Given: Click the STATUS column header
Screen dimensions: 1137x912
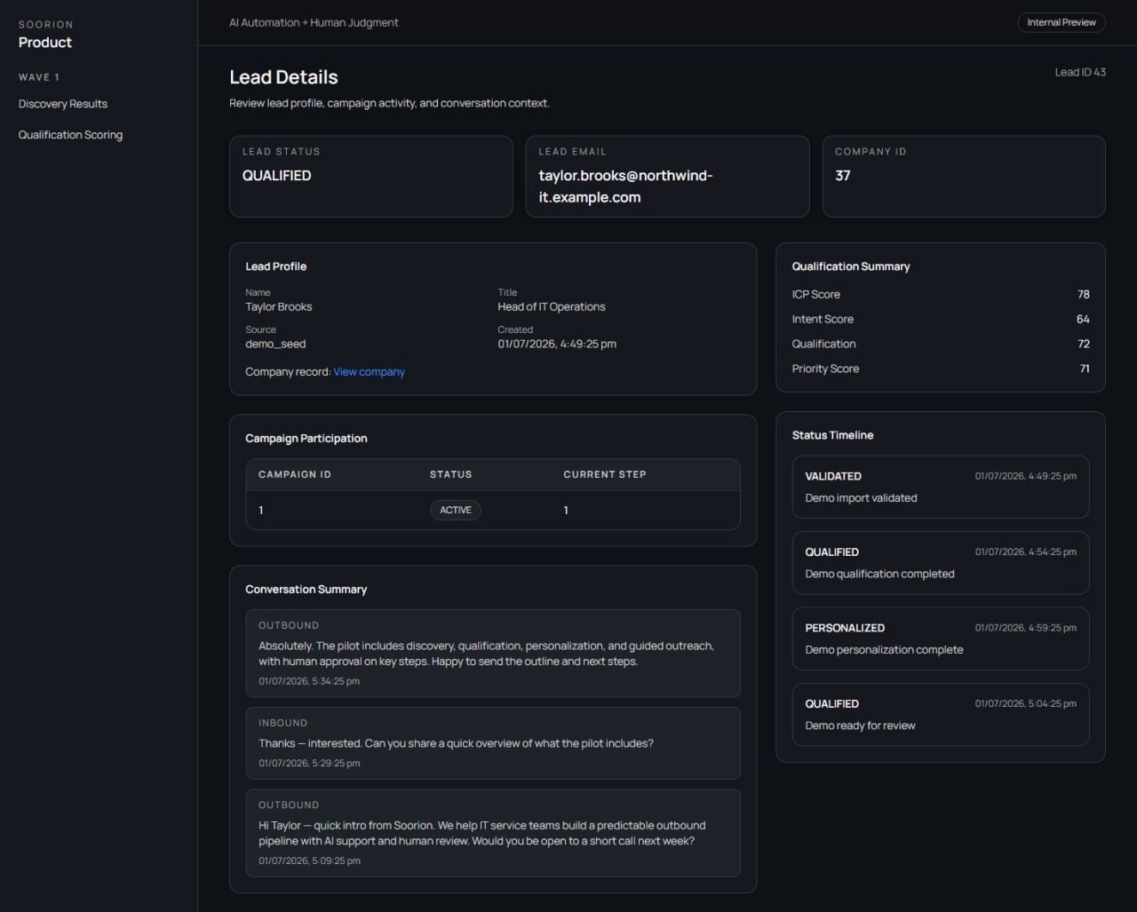Looking at the screenshot, I should [451, 474].
